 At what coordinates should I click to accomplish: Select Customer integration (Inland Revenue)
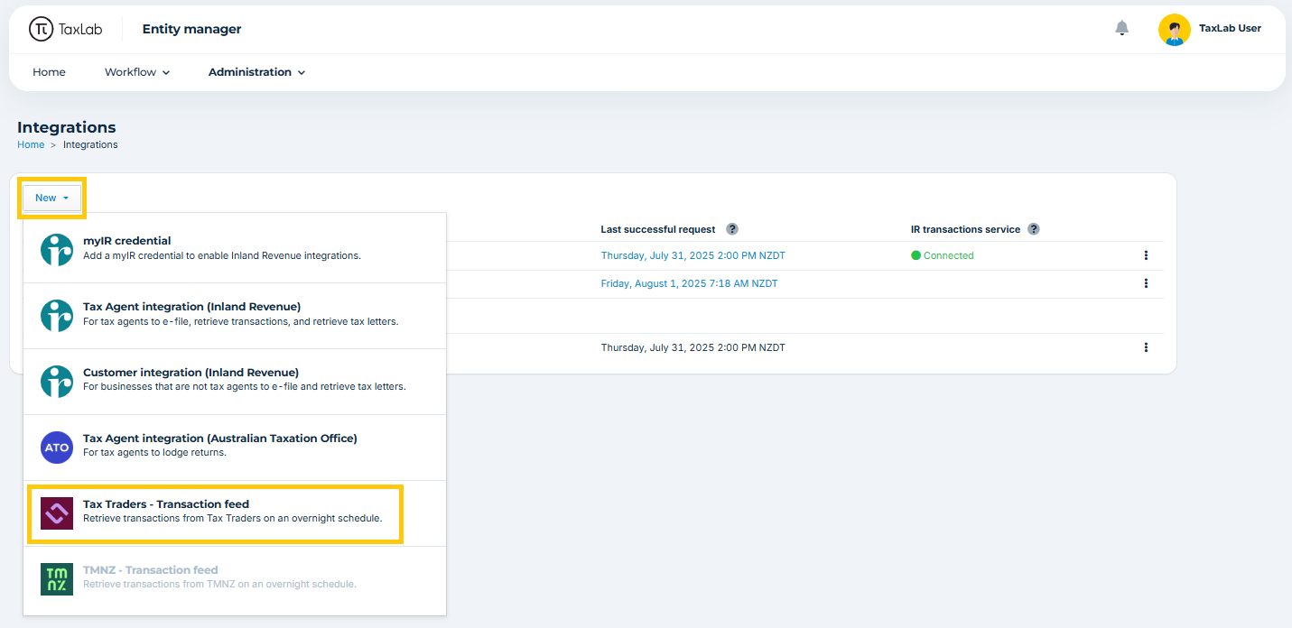[235, 382]
